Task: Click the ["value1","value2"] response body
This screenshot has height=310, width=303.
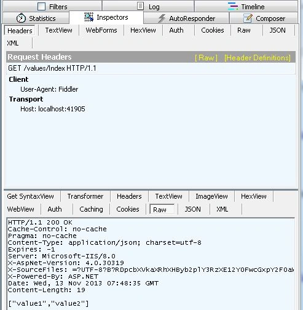Action: click(x=49, y=303)
